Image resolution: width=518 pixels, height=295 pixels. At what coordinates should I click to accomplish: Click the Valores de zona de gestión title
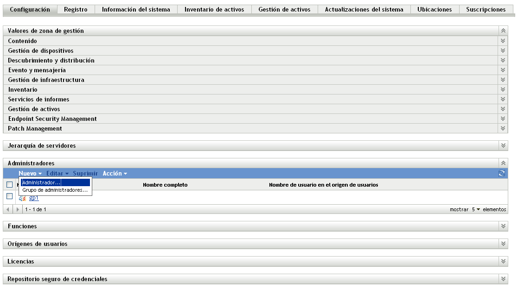(46, 31)
